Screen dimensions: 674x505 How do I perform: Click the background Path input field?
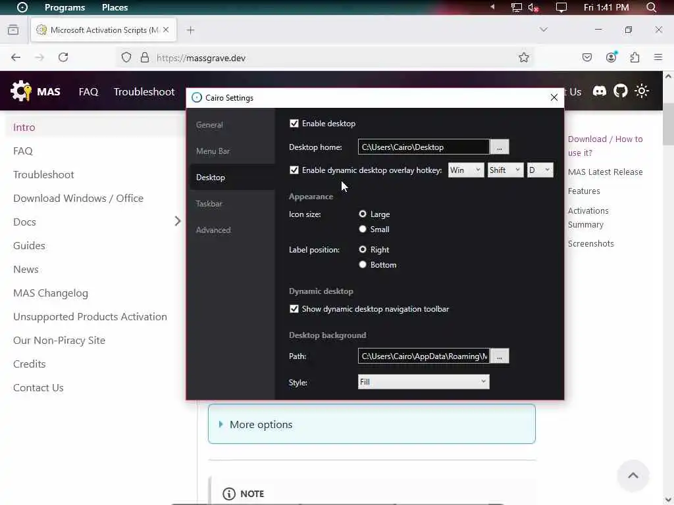(423, 356)
